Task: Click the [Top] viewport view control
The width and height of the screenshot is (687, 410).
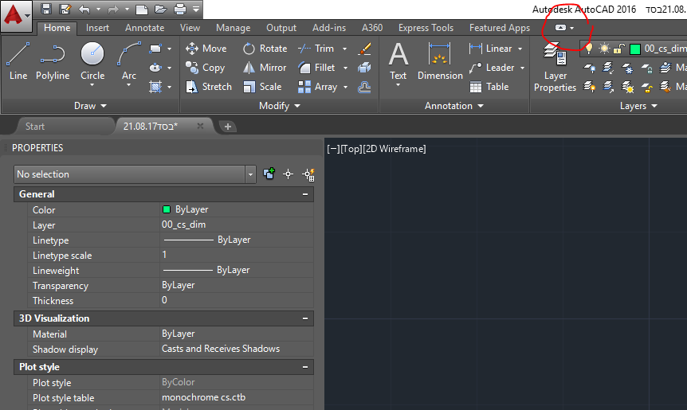Action: (x=351, y=149)
